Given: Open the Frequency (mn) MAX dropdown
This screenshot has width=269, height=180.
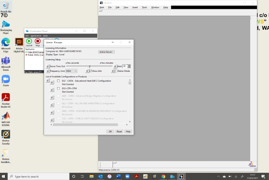Looking at the screenshot, I should tap(71, 71).
